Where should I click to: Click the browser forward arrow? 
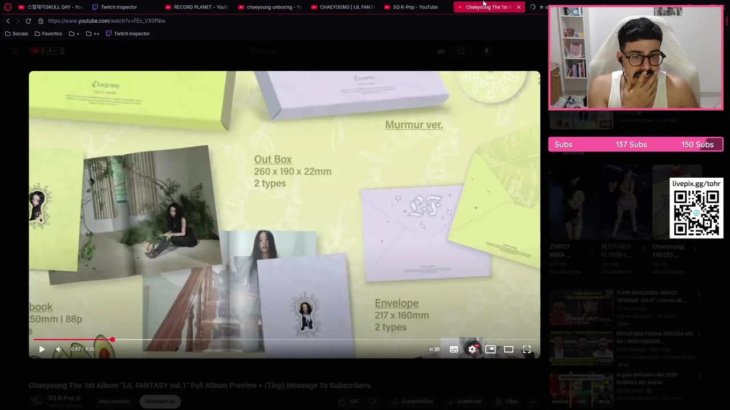click(x=18, y=21)
